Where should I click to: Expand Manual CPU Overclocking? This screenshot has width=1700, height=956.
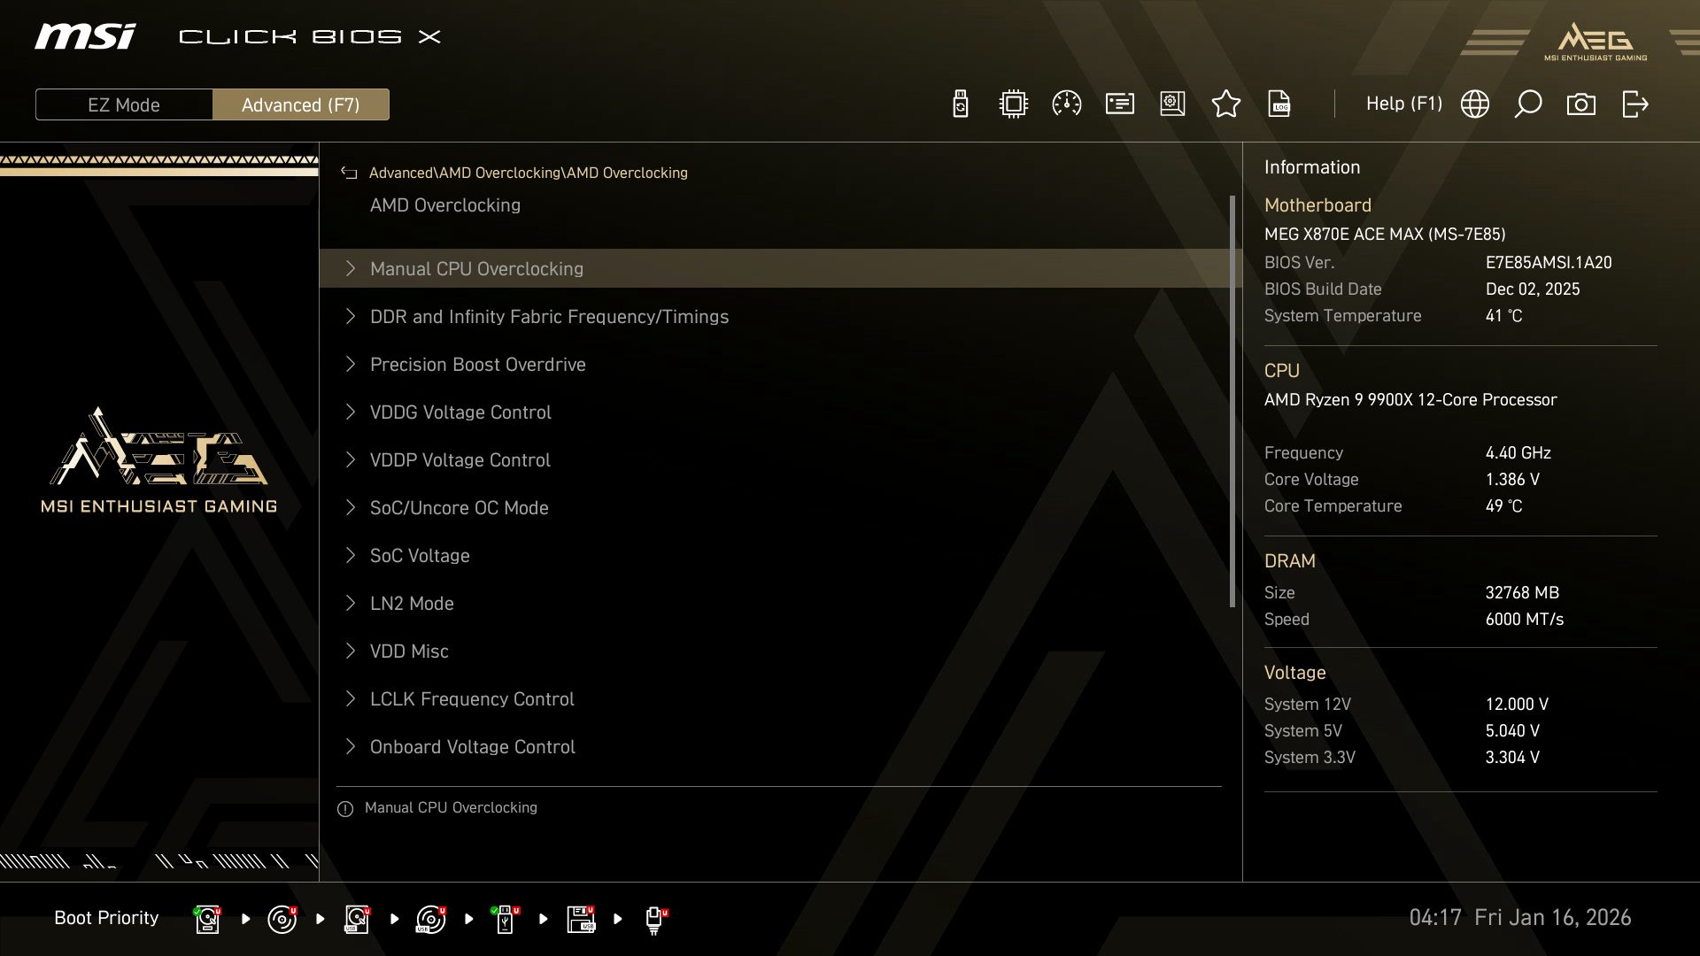[x=476, y=268]
